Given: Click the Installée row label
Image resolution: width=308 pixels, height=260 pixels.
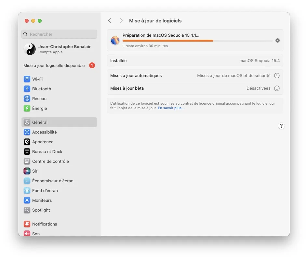Looking at the screenshot, I should click(118, 61).
